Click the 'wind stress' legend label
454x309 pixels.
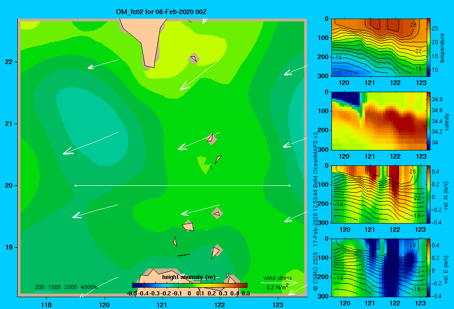point(277,278)
